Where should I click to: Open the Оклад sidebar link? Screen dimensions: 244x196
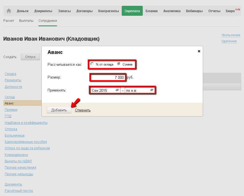pos(10,97)
